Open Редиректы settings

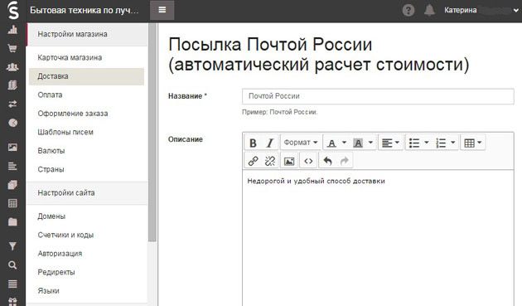click(x=56, y=272)
